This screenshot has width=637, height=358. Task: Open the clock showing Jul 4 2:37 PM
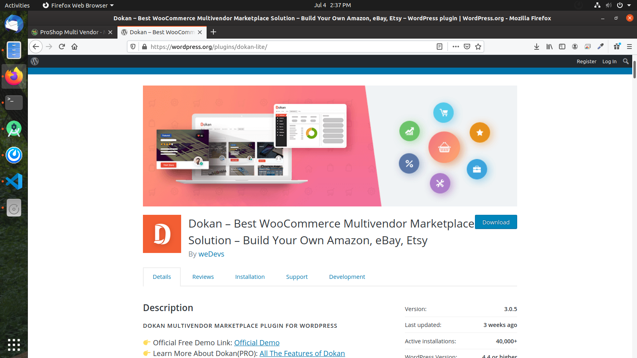point(332,5)
